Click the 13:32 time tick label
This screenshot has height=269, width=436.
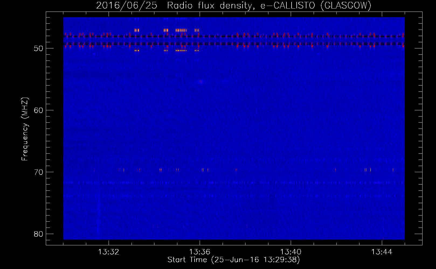[109, 252]
